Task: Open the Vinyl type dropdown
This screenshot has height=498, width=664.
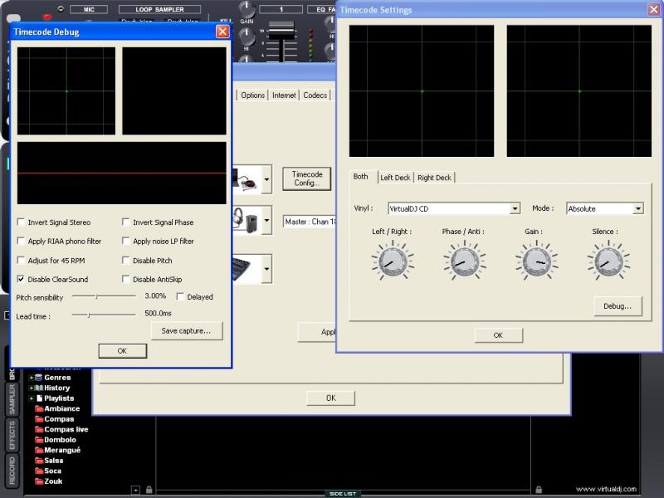Action: click(x=515, y=209)
